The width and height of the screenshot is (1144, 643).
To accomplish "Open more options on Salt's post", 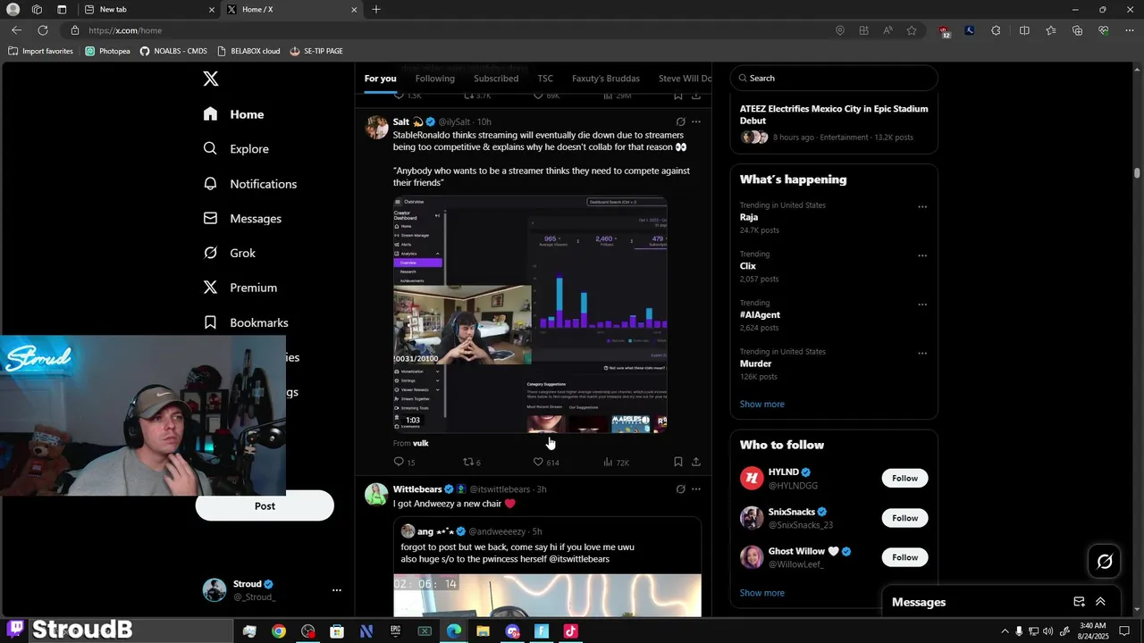I will (x=696, y=121).
